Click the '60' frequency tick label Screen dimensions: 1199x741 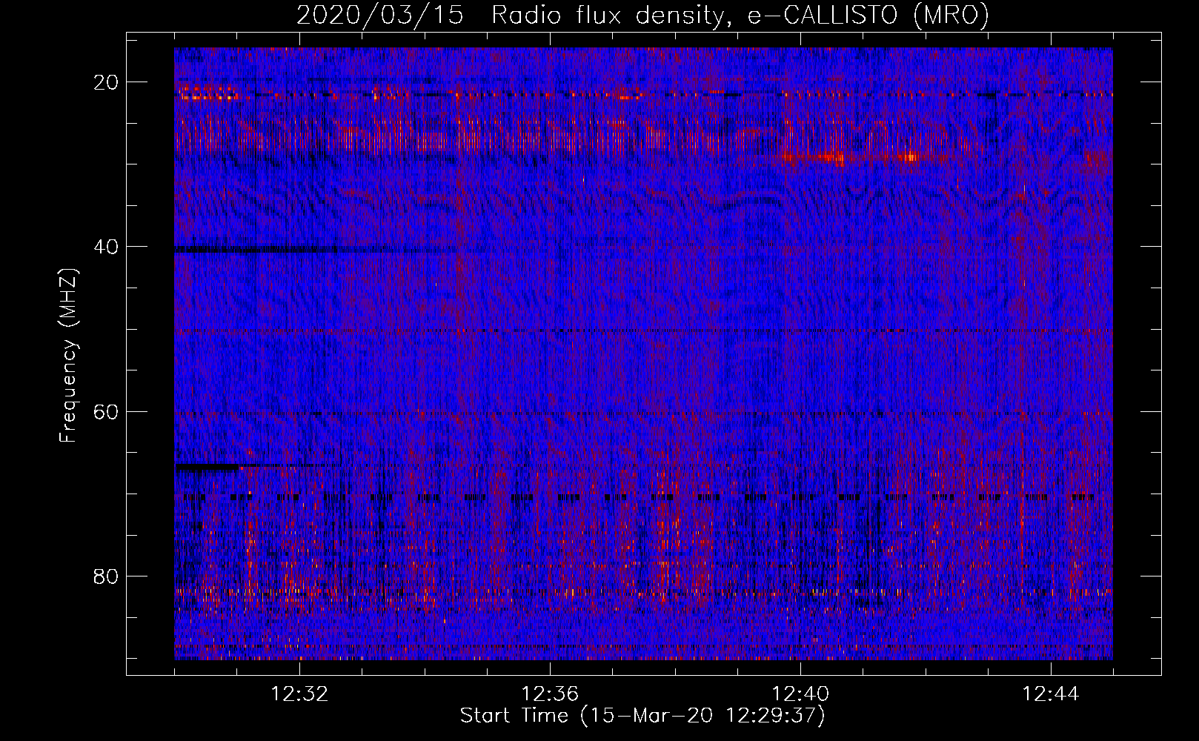[x=106, y=411]
